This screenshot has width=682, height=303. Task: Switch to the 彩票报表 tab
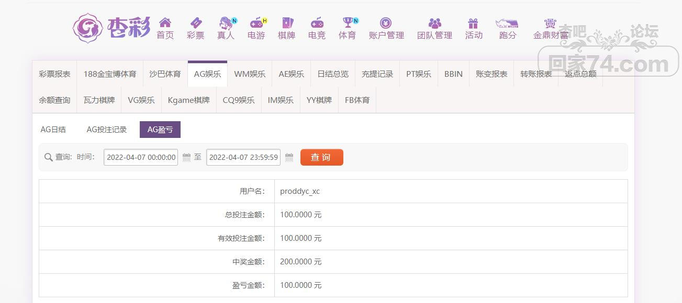click(x=54, y=74)
